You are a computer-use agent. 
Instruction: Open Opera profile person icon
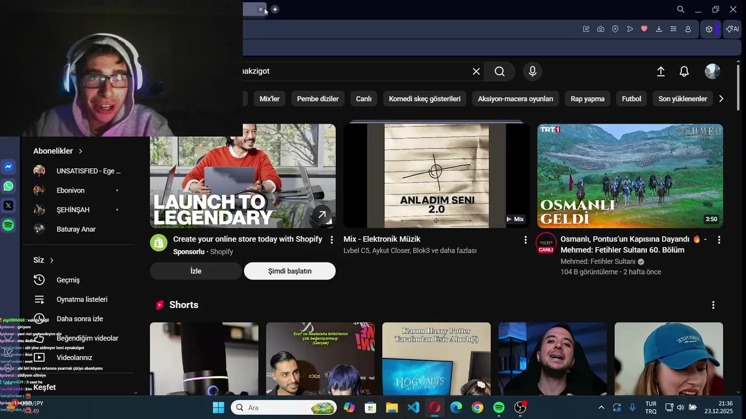(x=688, y=29)
